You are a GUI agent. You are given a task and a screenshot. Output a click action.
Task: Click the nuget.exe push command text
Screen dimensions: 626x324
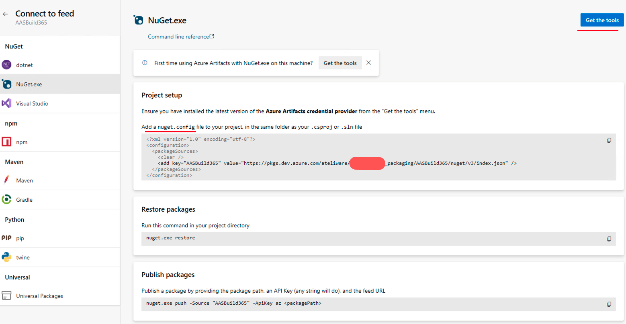(x=234, y=303)
